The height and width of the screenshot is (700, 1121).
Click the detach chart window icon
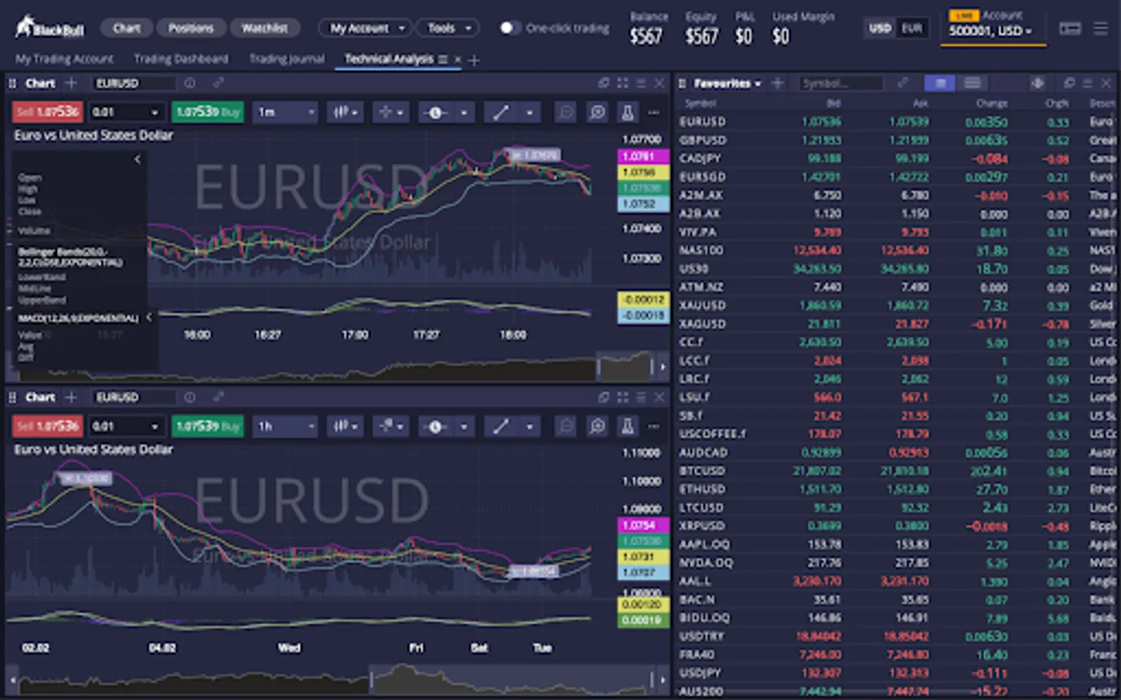click(x=604, y=82)
